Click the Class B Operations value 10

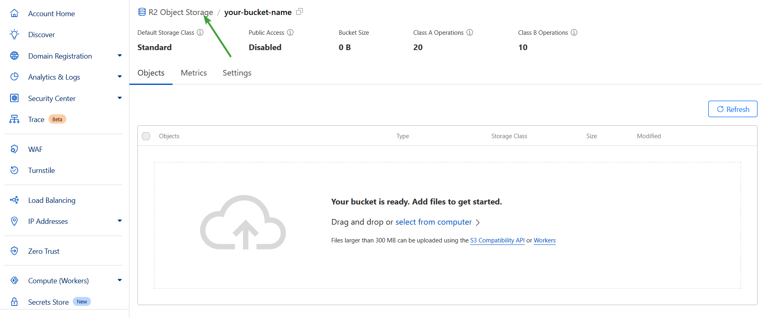click(x=523, y=47)
